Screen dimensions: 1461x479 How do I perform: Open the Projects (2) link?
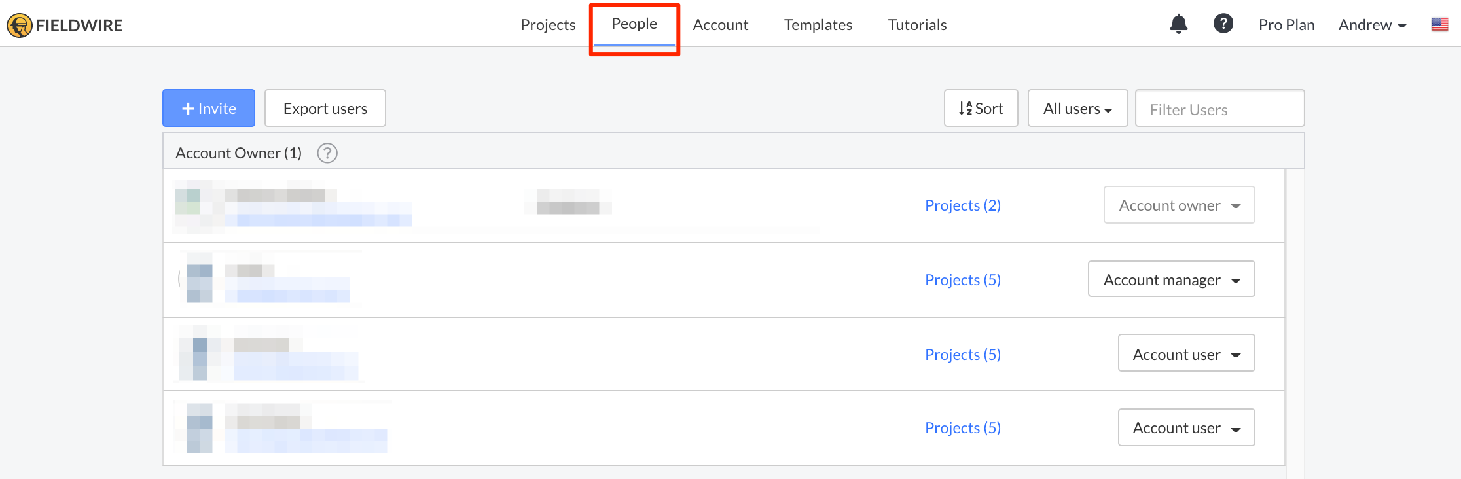962,205
